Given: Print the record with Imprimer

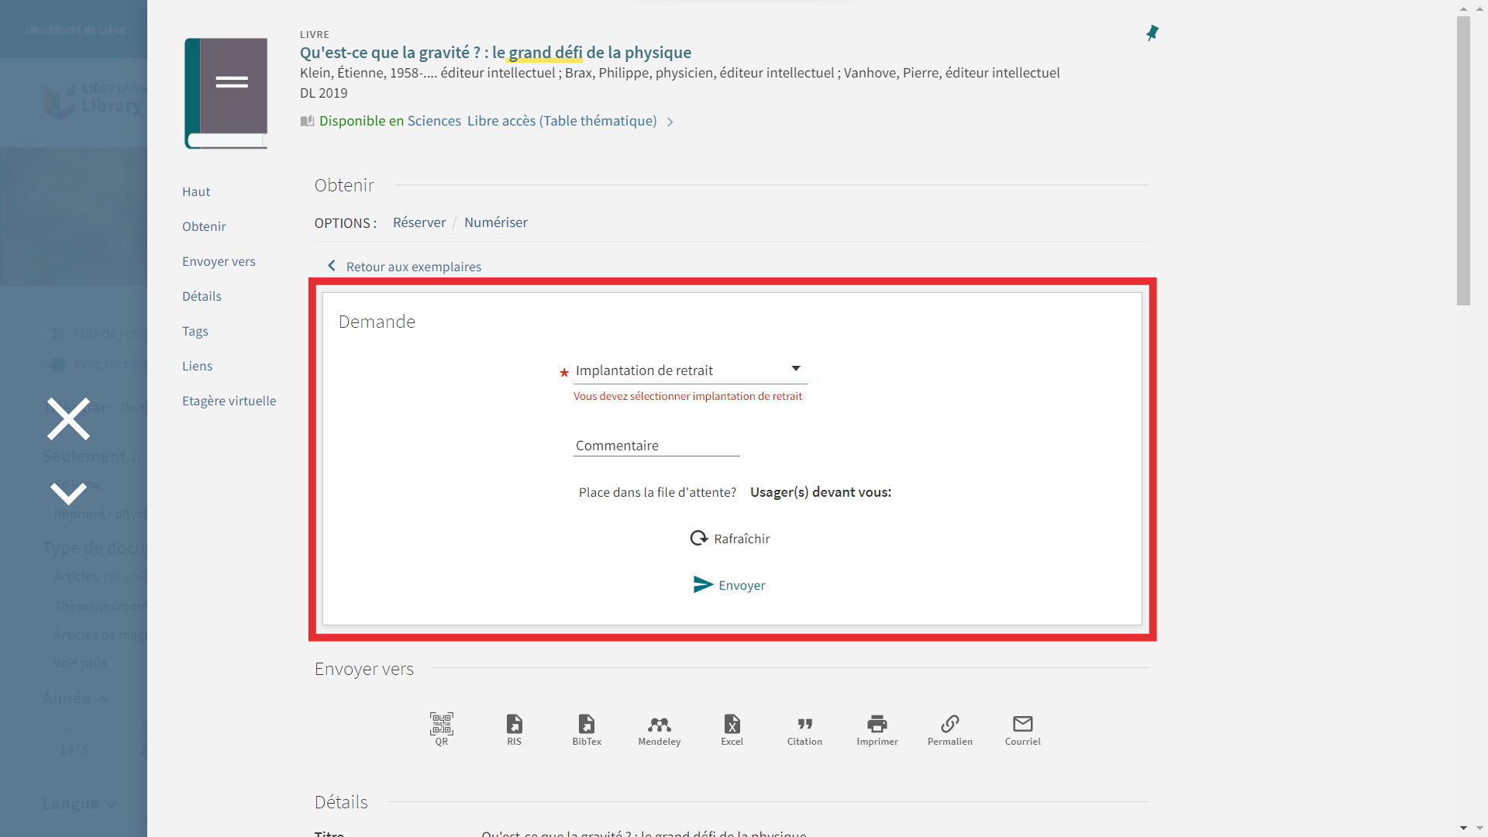Looking at the screenshot, I should [877, 729].
